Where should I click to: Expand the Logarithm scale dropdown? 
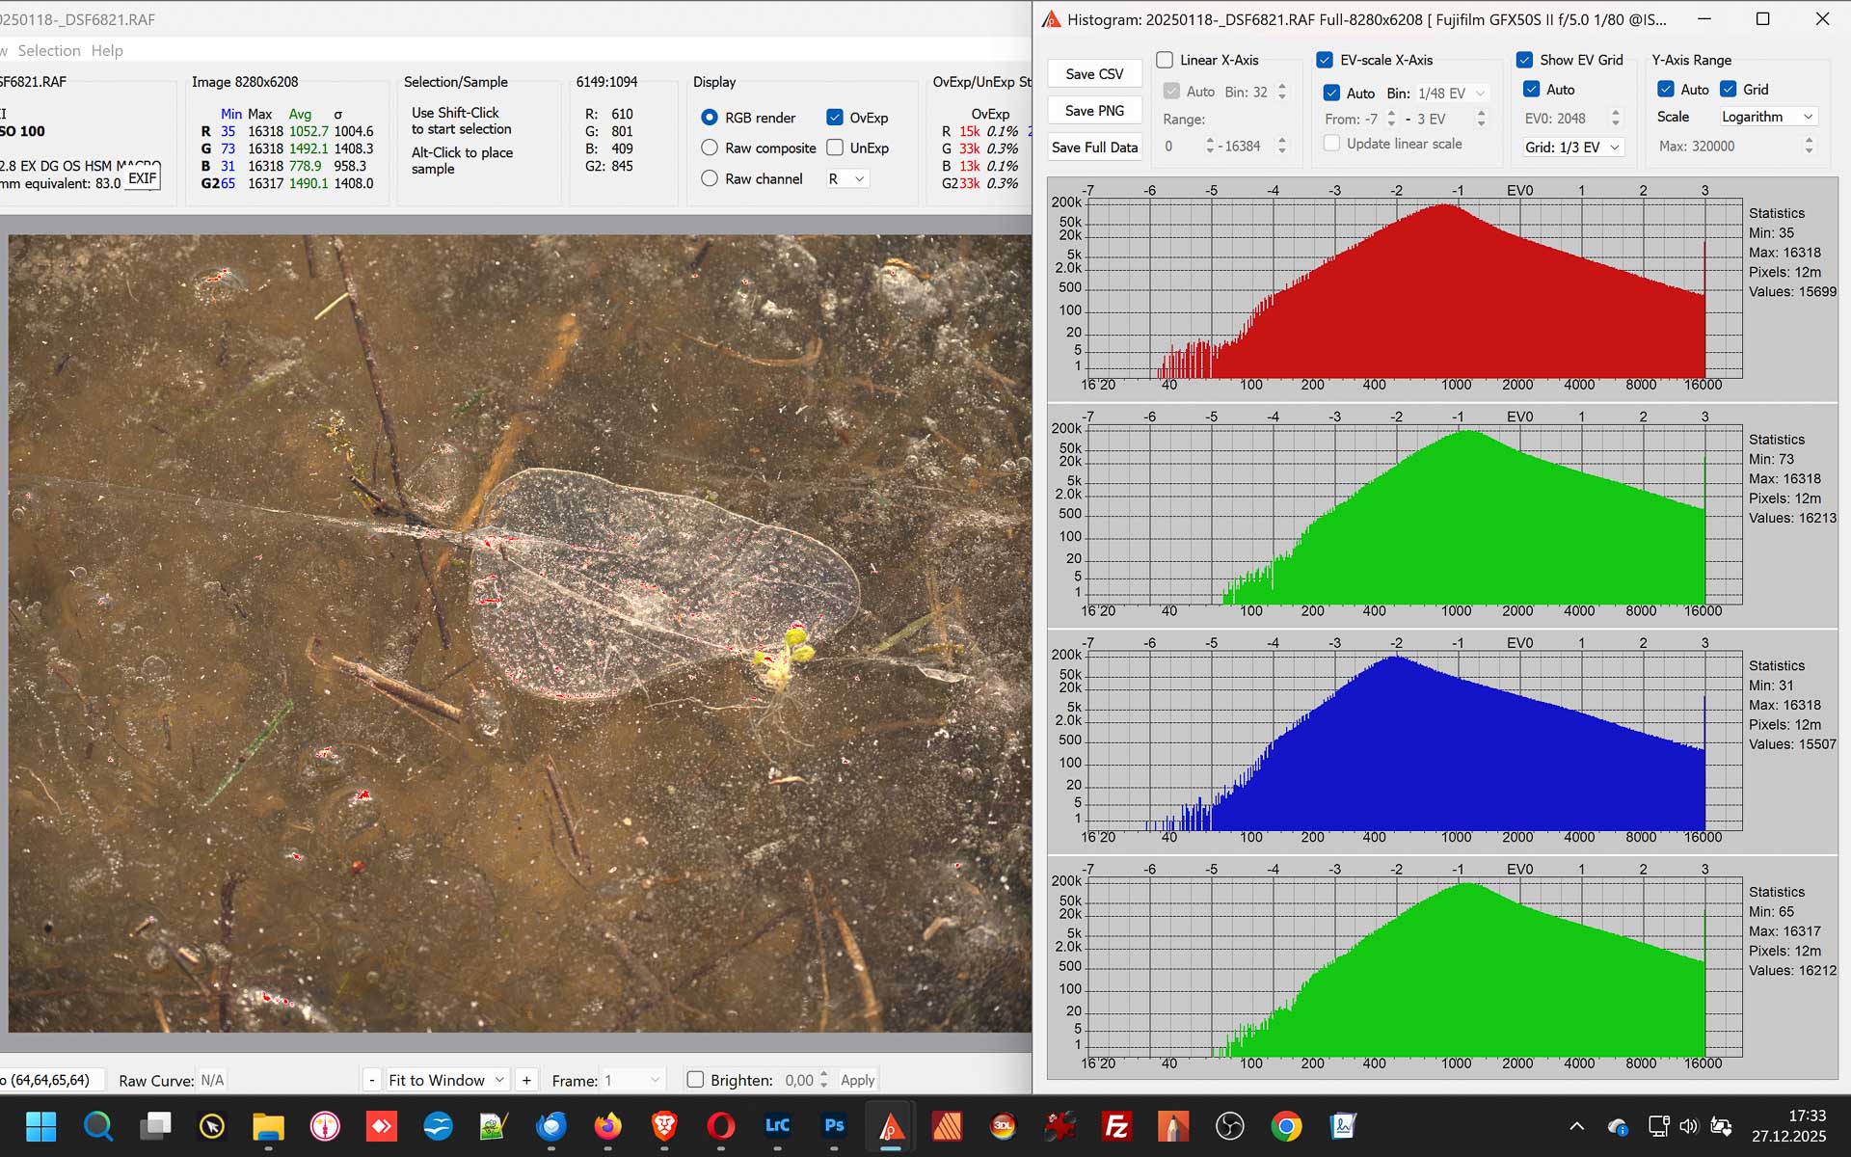pyautogui.click(x=1767, y=117)
